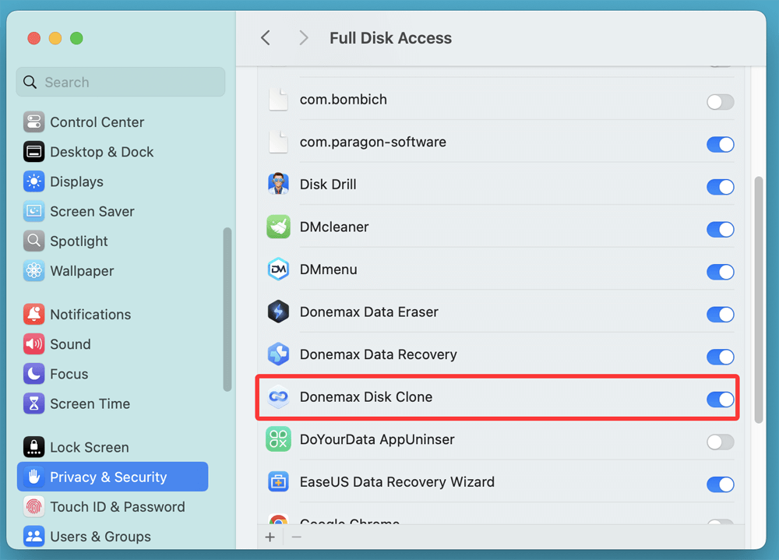Click the EaseUS Data Recovery Wizard icon
The height and width of the screenshot is (560, 779).
point(278,483)
